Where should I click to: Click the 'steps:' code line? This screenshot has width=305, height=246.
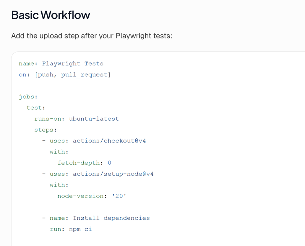(46, 130)
